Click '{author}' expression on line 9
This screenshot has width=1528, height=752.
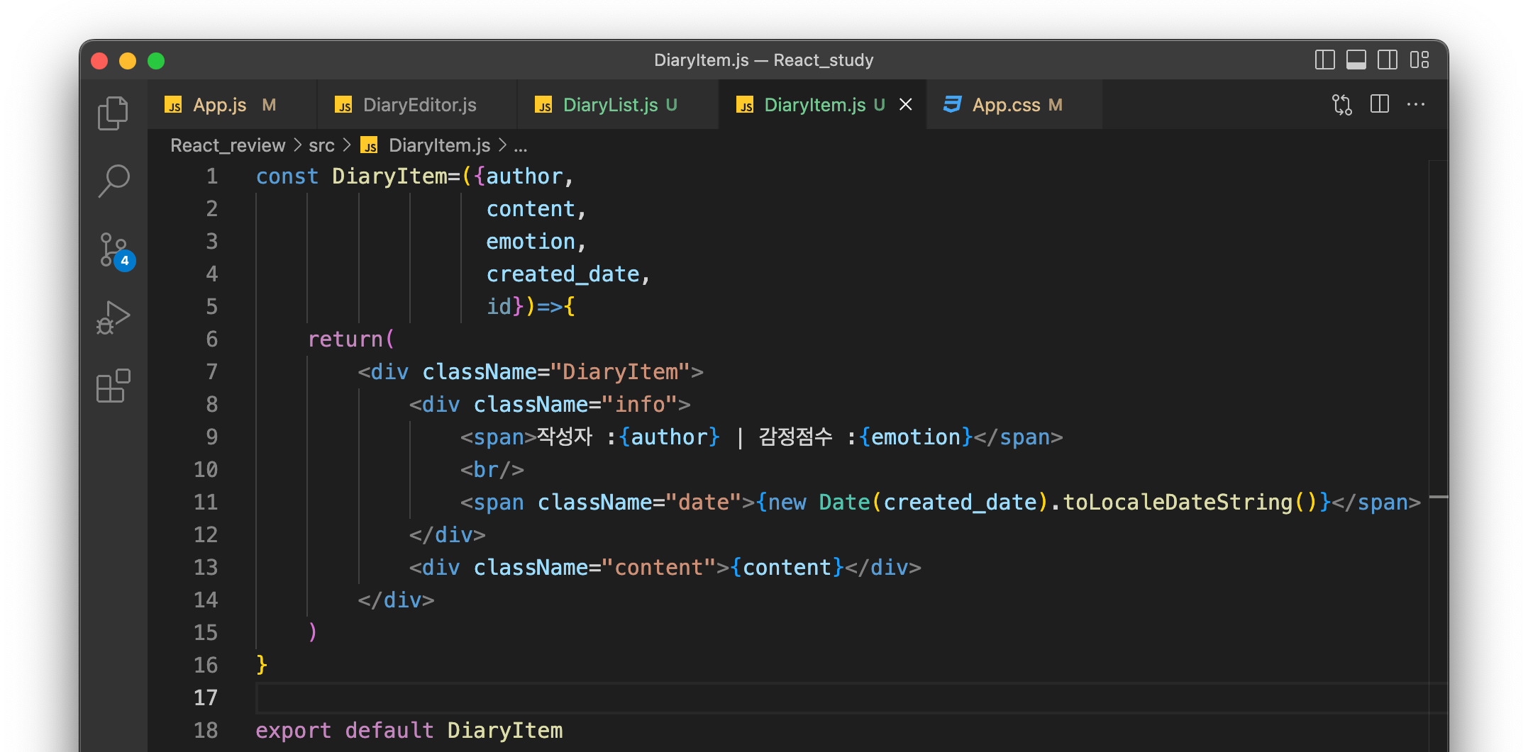pyautogui.click(x=669, y=437)
